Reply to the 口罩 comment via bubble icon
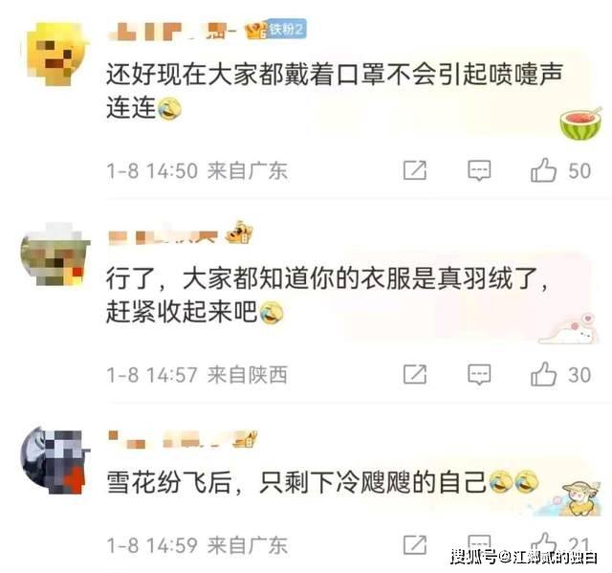Viewport: 612px width, 573px height. pyautogui.click(x=479, y=170)
